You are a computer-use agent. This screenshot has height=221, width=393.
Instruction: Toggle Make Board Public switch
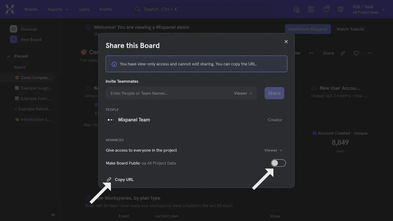[278, 163]
